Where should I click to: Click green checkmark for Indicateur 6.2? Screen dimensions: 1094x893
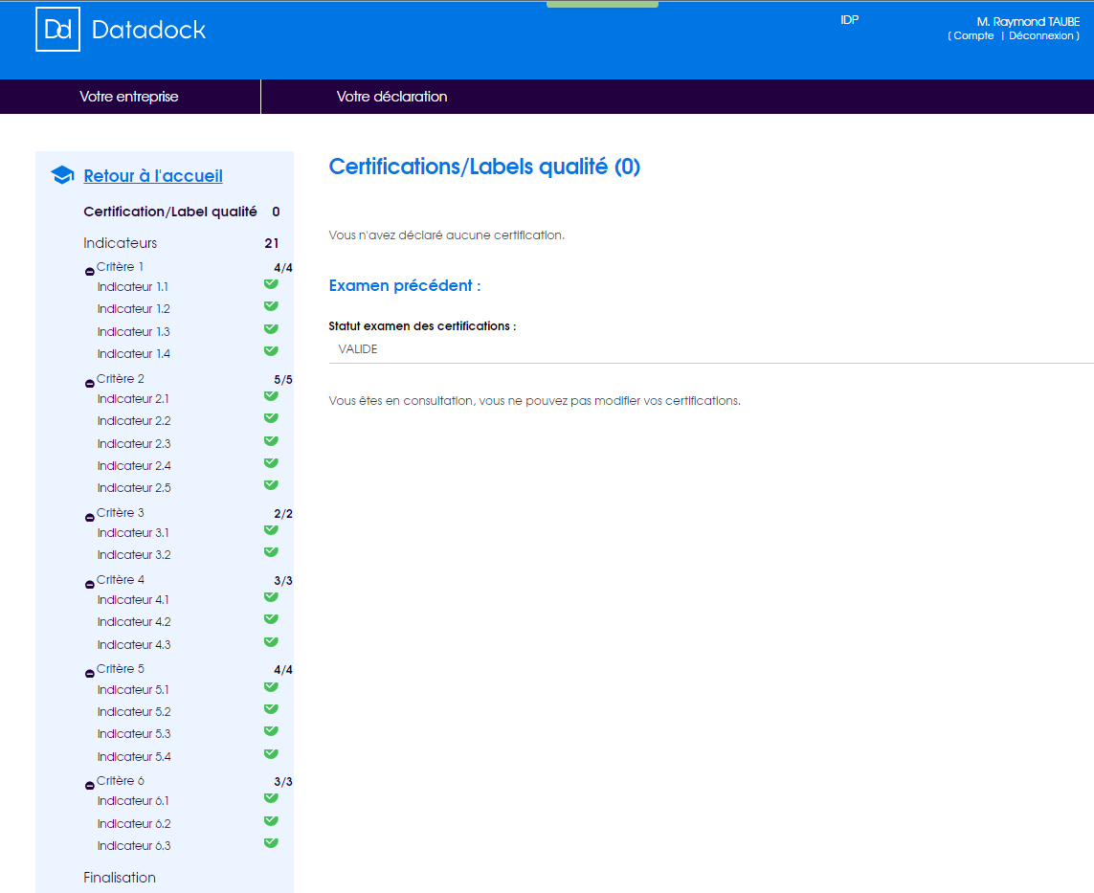coord(271,821)
